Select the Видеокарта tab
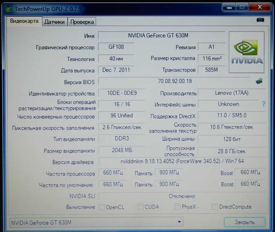This screenshot has height=232, width=275. (24, 21)
